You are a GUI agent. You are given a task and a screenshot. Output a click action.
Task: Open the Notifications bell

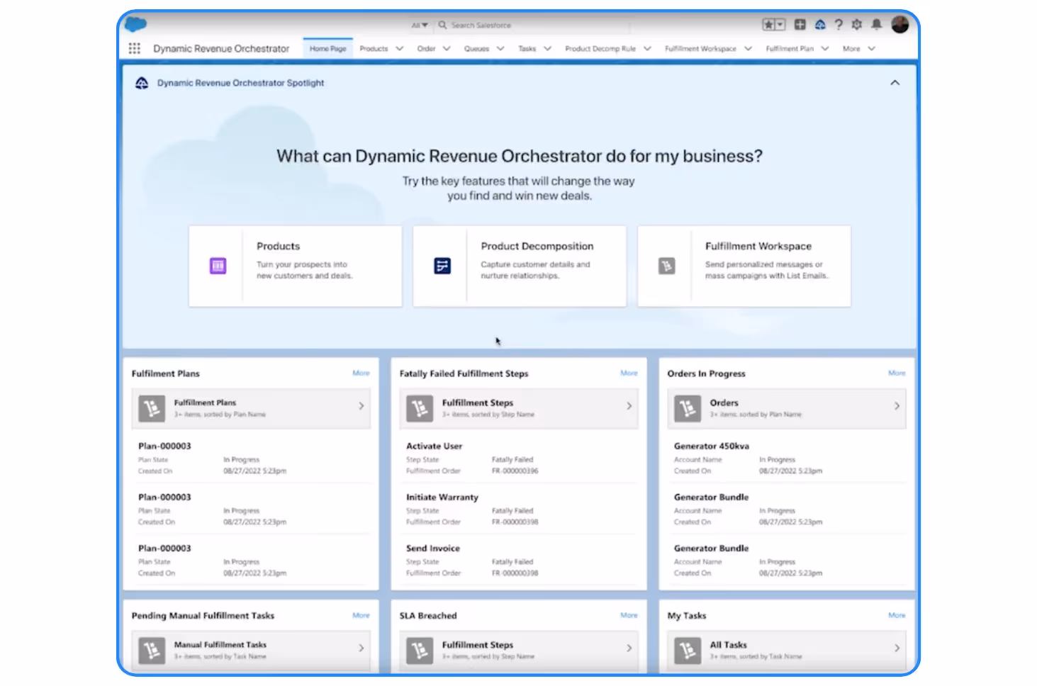click(x=876, y=25)
